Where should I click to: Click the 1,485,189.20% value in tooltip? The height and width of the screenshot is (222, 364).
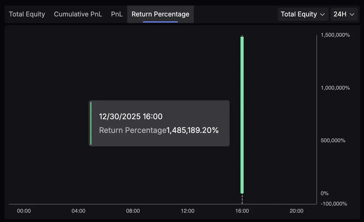[x=193, y=130]
